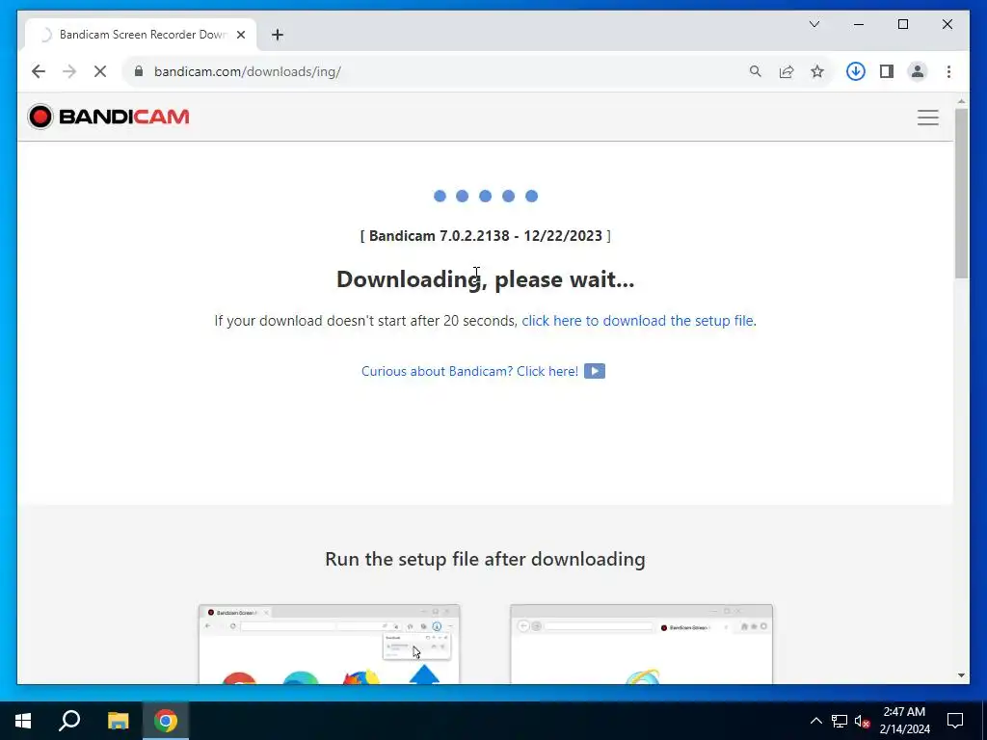Click the scrollbar down arrow

(961, 675)
